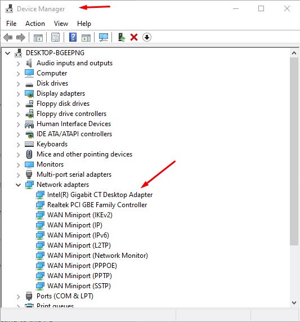The width and height of the screenshot is (300, 322).
Task: Select the Multi-port serial adapters label
Action: pyautogui.click(x=74, y=175)
